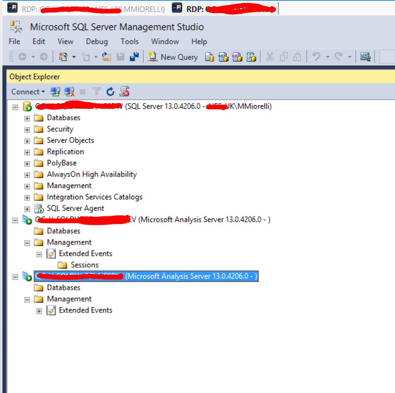Click the Database Engine Query icon
The height and width of the screenshot is (393, 395).
tap(210, 57)
